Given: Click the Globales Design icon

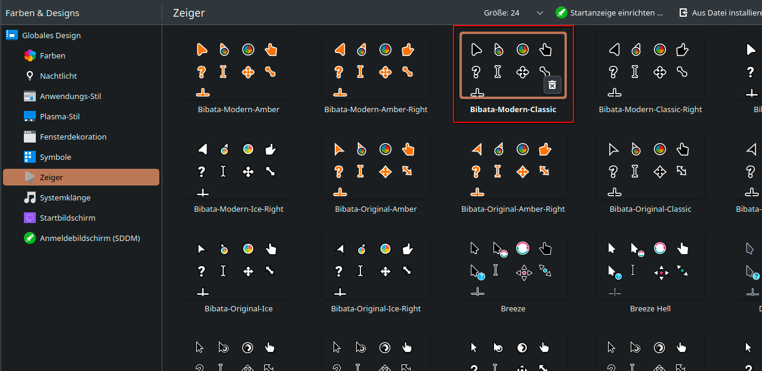Looking at the screenshot, I should click(12, 35).
